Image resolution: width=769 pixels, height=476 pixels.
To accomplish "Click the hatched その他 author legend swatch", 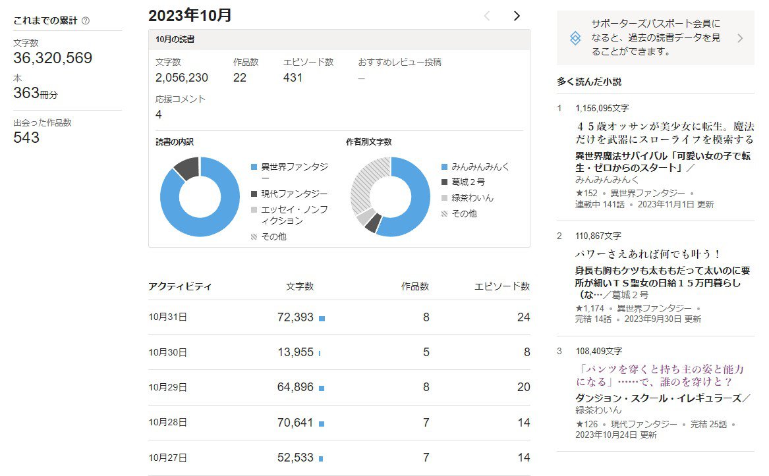I will pos(445,213).
